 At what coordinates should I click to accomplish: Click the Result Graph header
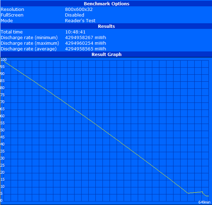pyautogui.click(x=107, y=55)
